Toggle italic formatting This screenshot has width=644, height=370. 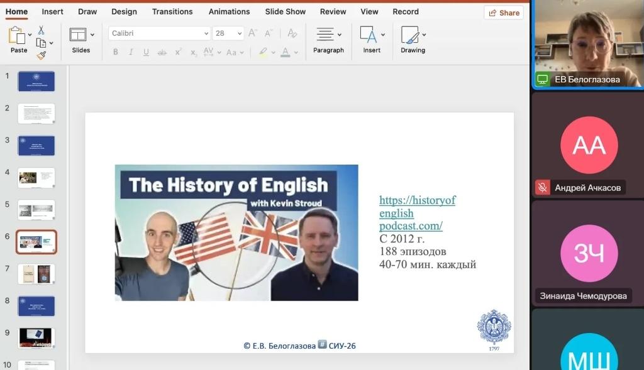pos(131,52)
